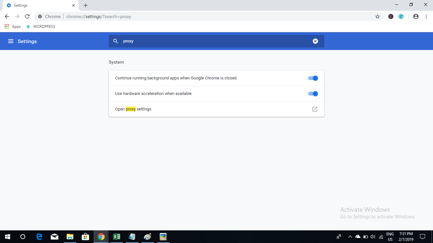Open the Settings hamburger menu
This screenshot has height=243, width=433.
[11, 41]
